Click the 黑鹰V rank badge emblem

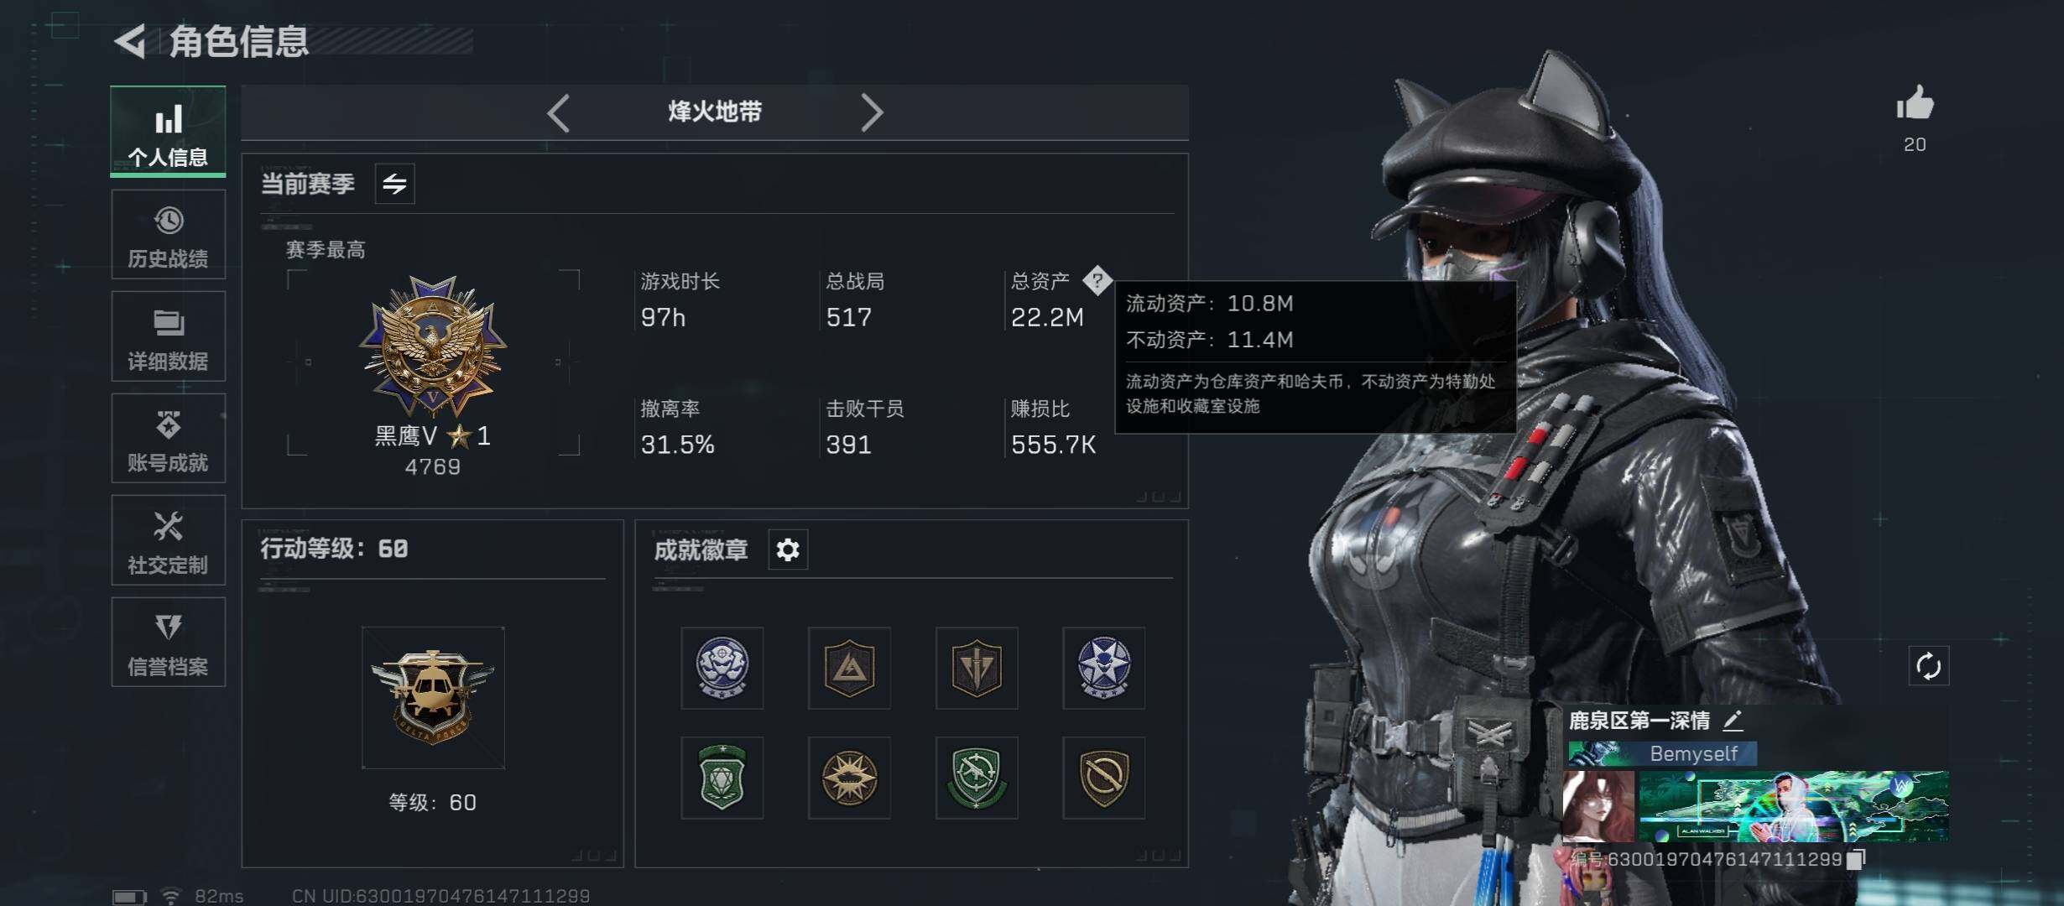[x=433, y=346]
